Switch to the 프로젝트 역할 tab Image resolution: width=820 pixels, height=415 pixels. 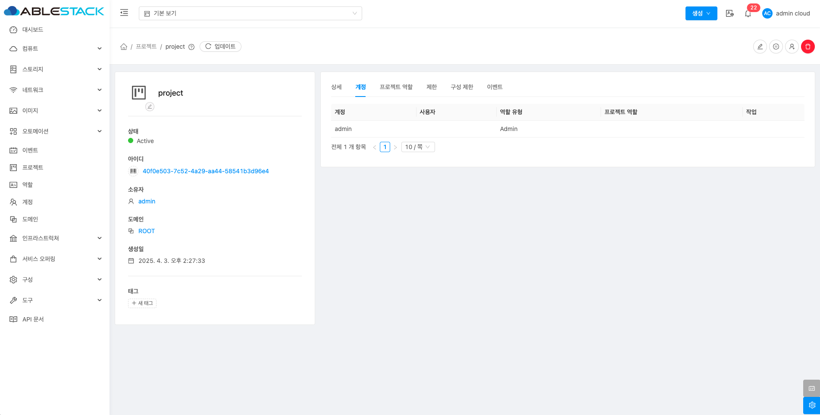tap(396, 87)
